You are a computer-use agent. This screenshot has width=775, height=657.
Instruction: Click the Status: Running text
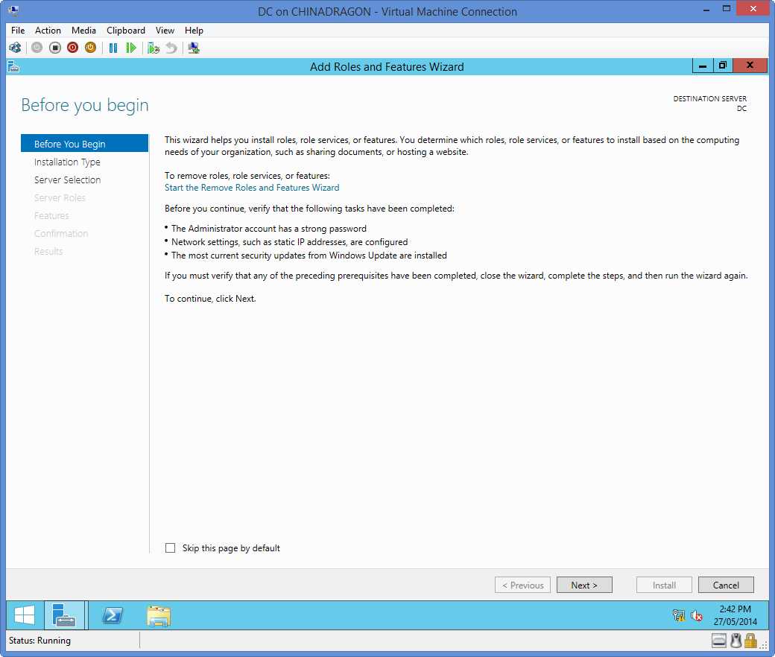[39, 641]
